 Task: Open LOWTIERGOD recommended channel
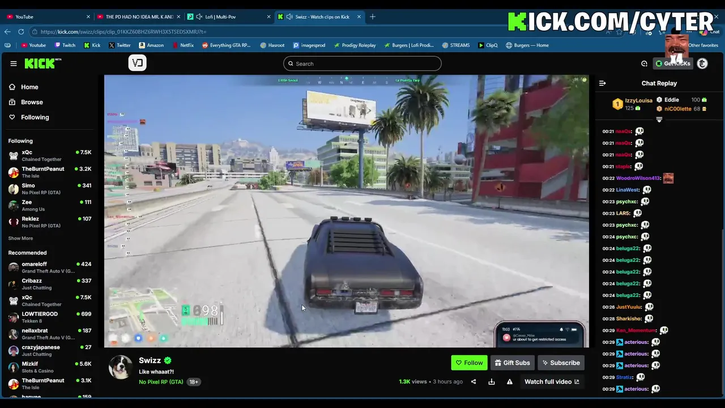(x=50, y=317)
